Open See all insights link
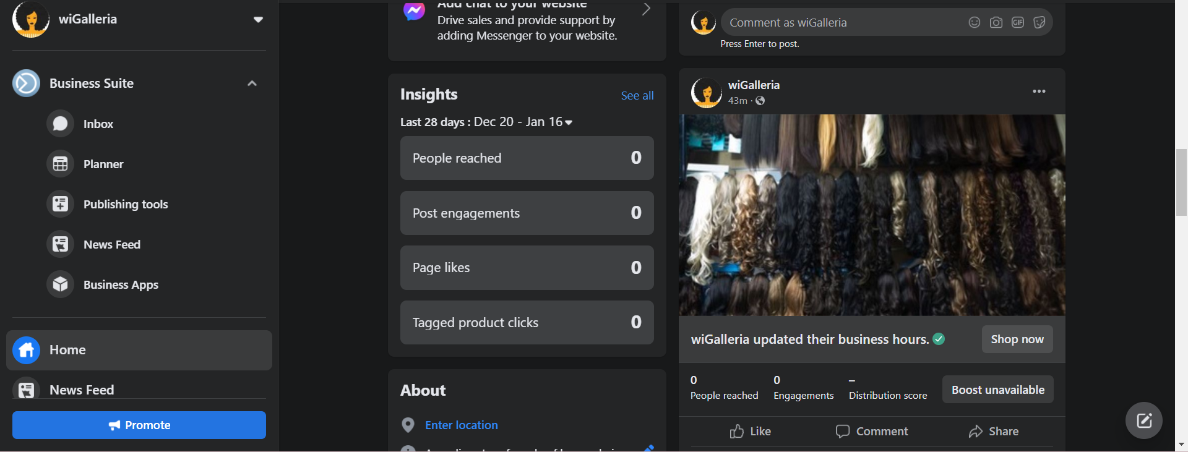Viewport: 1188px width, 452px height. click(x=637, y=95)
